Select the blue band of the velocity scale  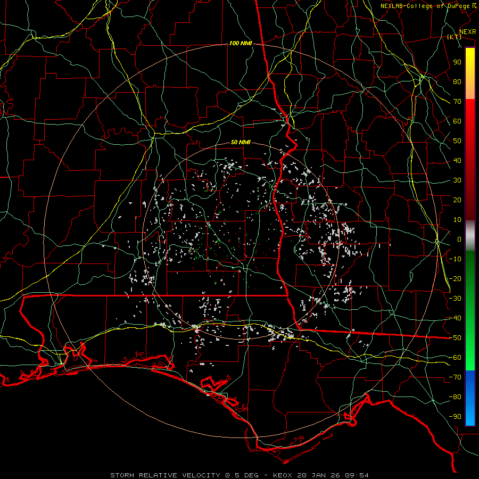[470, 398]
